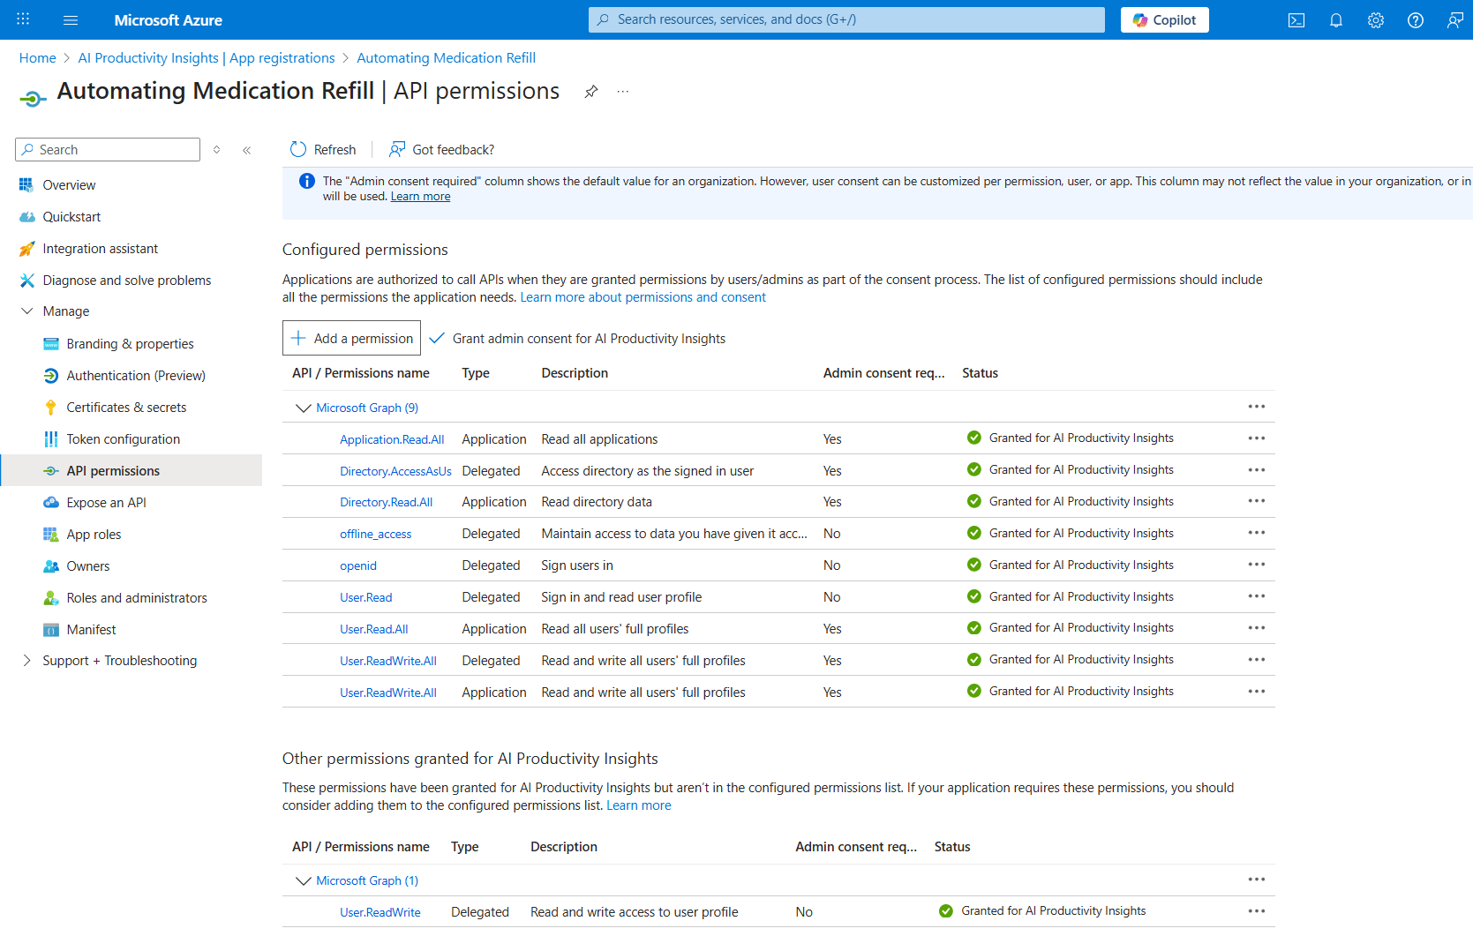Collapse the Manage section
Image resolution: width=1473 pixels, height=936 pixels.
pyautogui.click(x=27, y=311)
